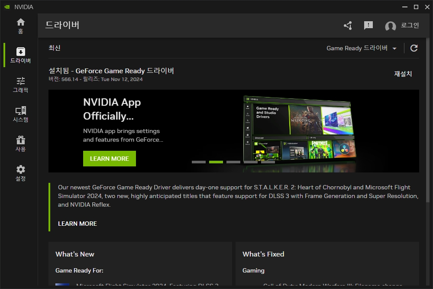Click the "NVIDIA App Officially..." banner title

click(112, 109)
